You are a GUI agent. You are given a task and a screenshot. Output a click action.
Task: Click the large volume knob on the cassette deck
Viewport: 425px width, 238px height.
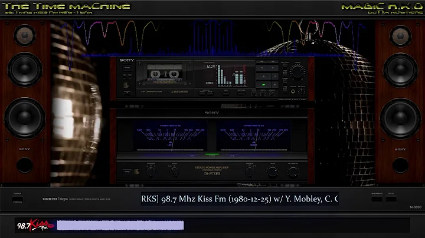click(297, 71)
